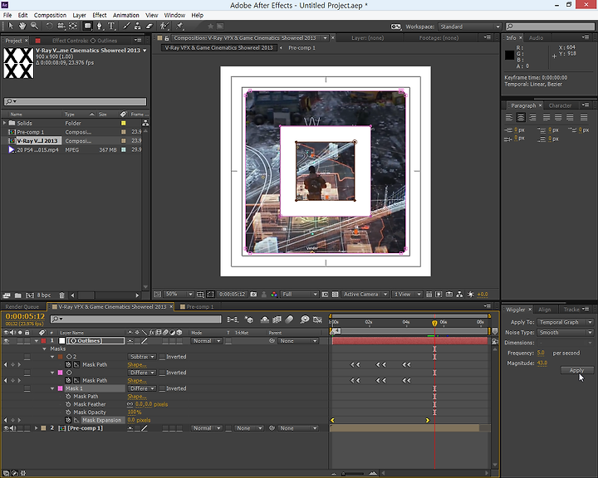Toggle Mask Feather constrain proportions link
The height and width of the screenshot is (478, 598).
(x=130, y=404)
